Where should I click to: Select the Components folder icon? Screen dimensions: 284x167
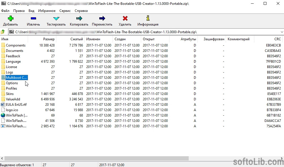[x=3, y=45]
